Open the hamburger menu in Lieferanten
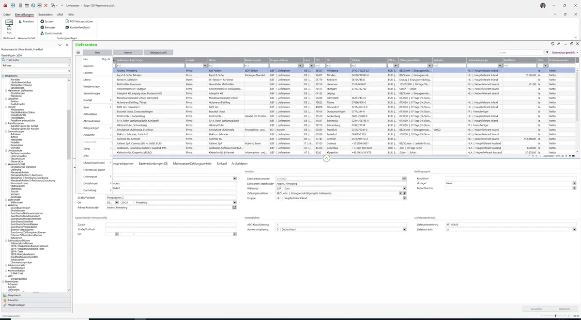Viewport: 581px width, 320px height. (78, 52)
